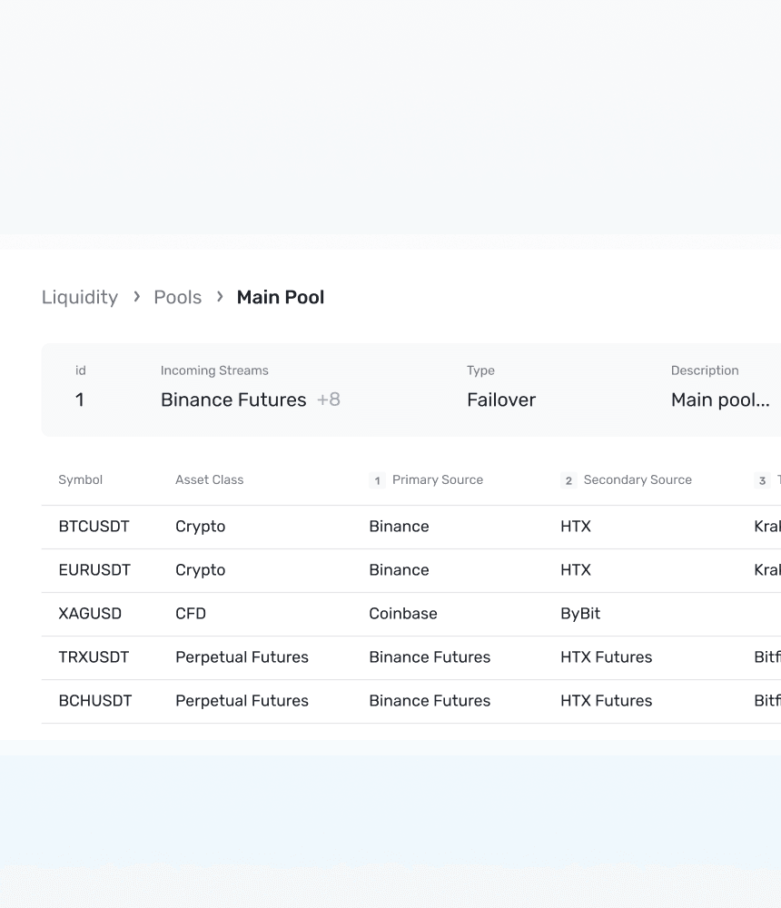Click ByBit secondary source in XAGUSD row
This screenshot has width=781, height=908.
click(x=580, y=614)
